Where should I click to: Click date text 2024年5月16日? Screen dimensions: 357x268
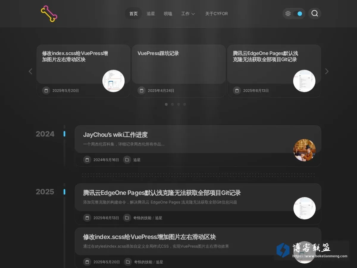point(106,160)
